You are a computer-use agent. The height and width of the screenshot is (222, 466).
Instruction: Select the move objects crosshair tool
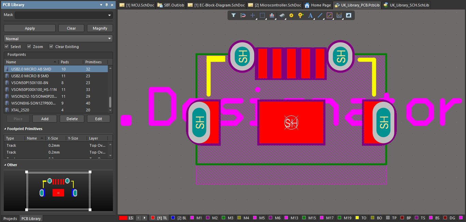253,15
